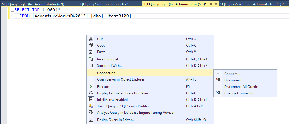Image resolution: width=289 pixels, height=124 pixels.
Task: Expand the Connection submenu arrow
Action: click(210, 73)
